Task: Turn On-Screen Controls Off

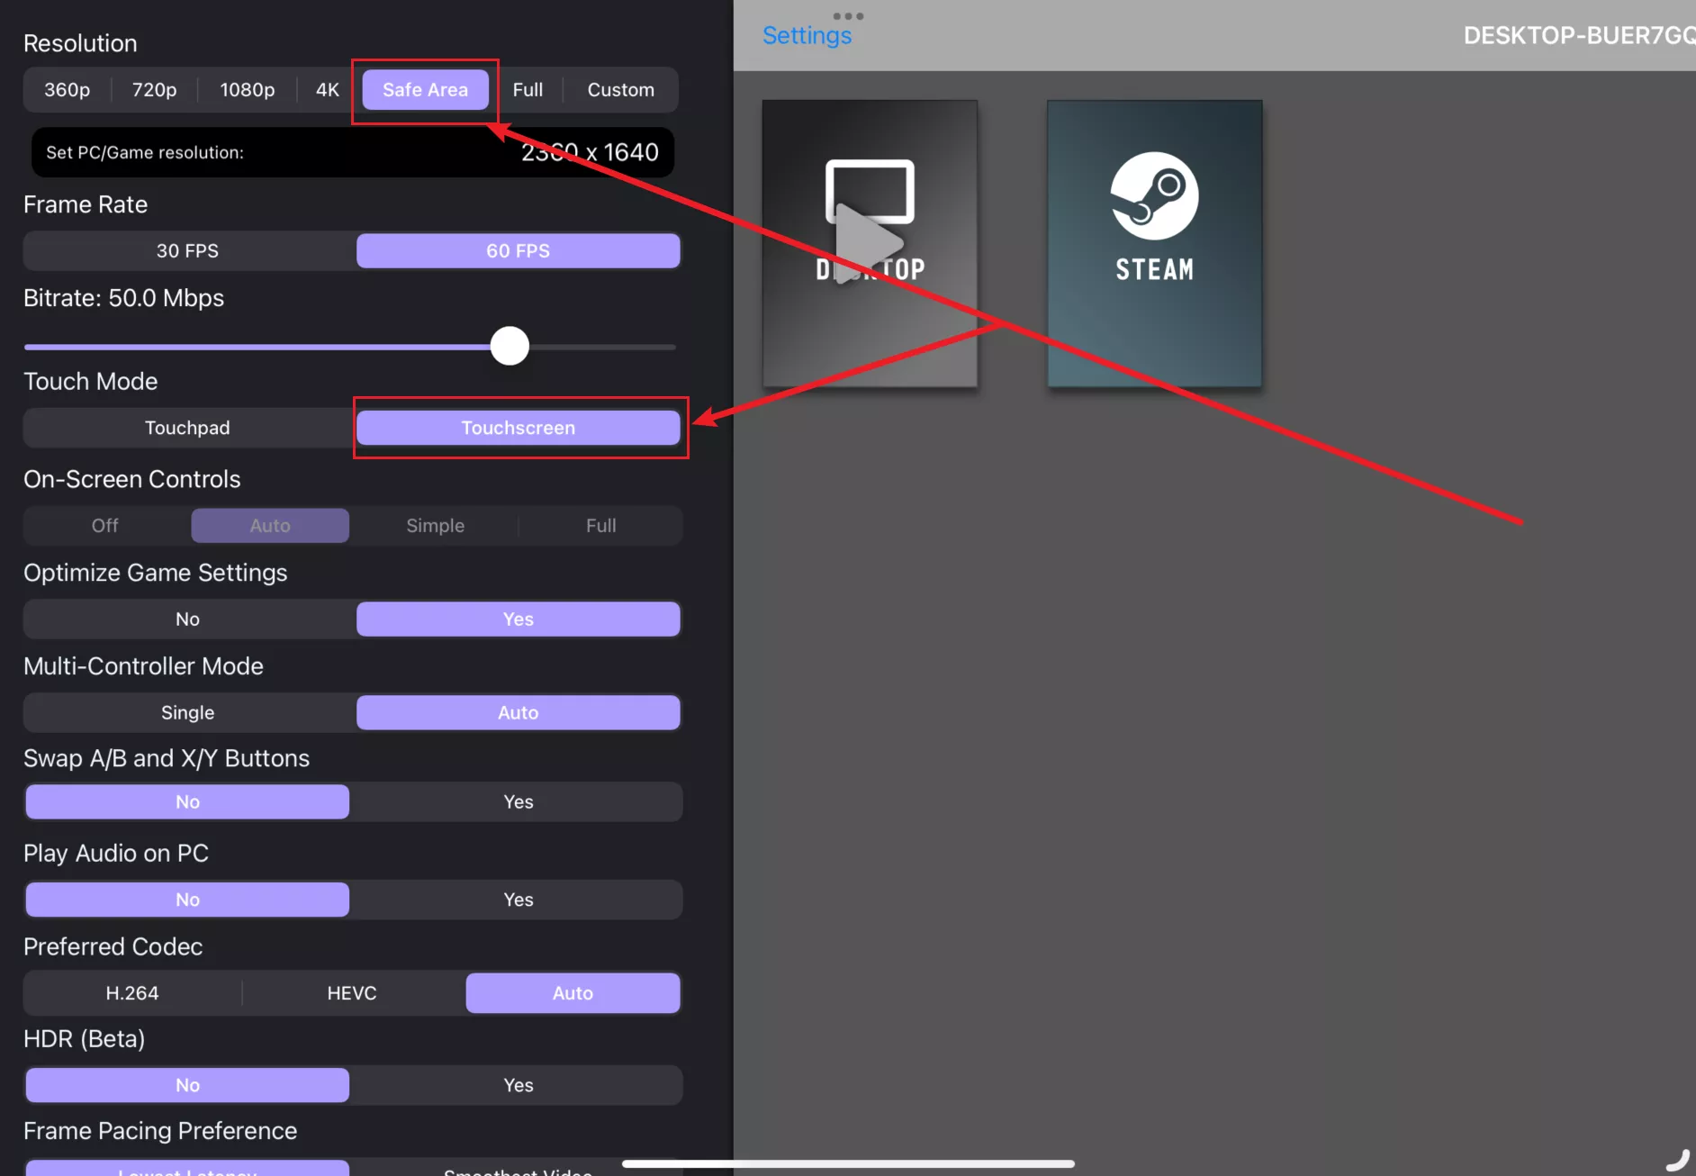Action: point(105,526)
